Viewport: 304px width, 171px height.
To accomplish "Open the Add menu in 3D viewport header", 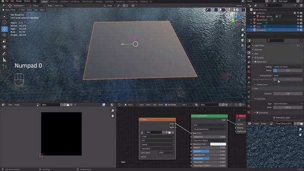I will pyautogui.click(x=36, y=9).
